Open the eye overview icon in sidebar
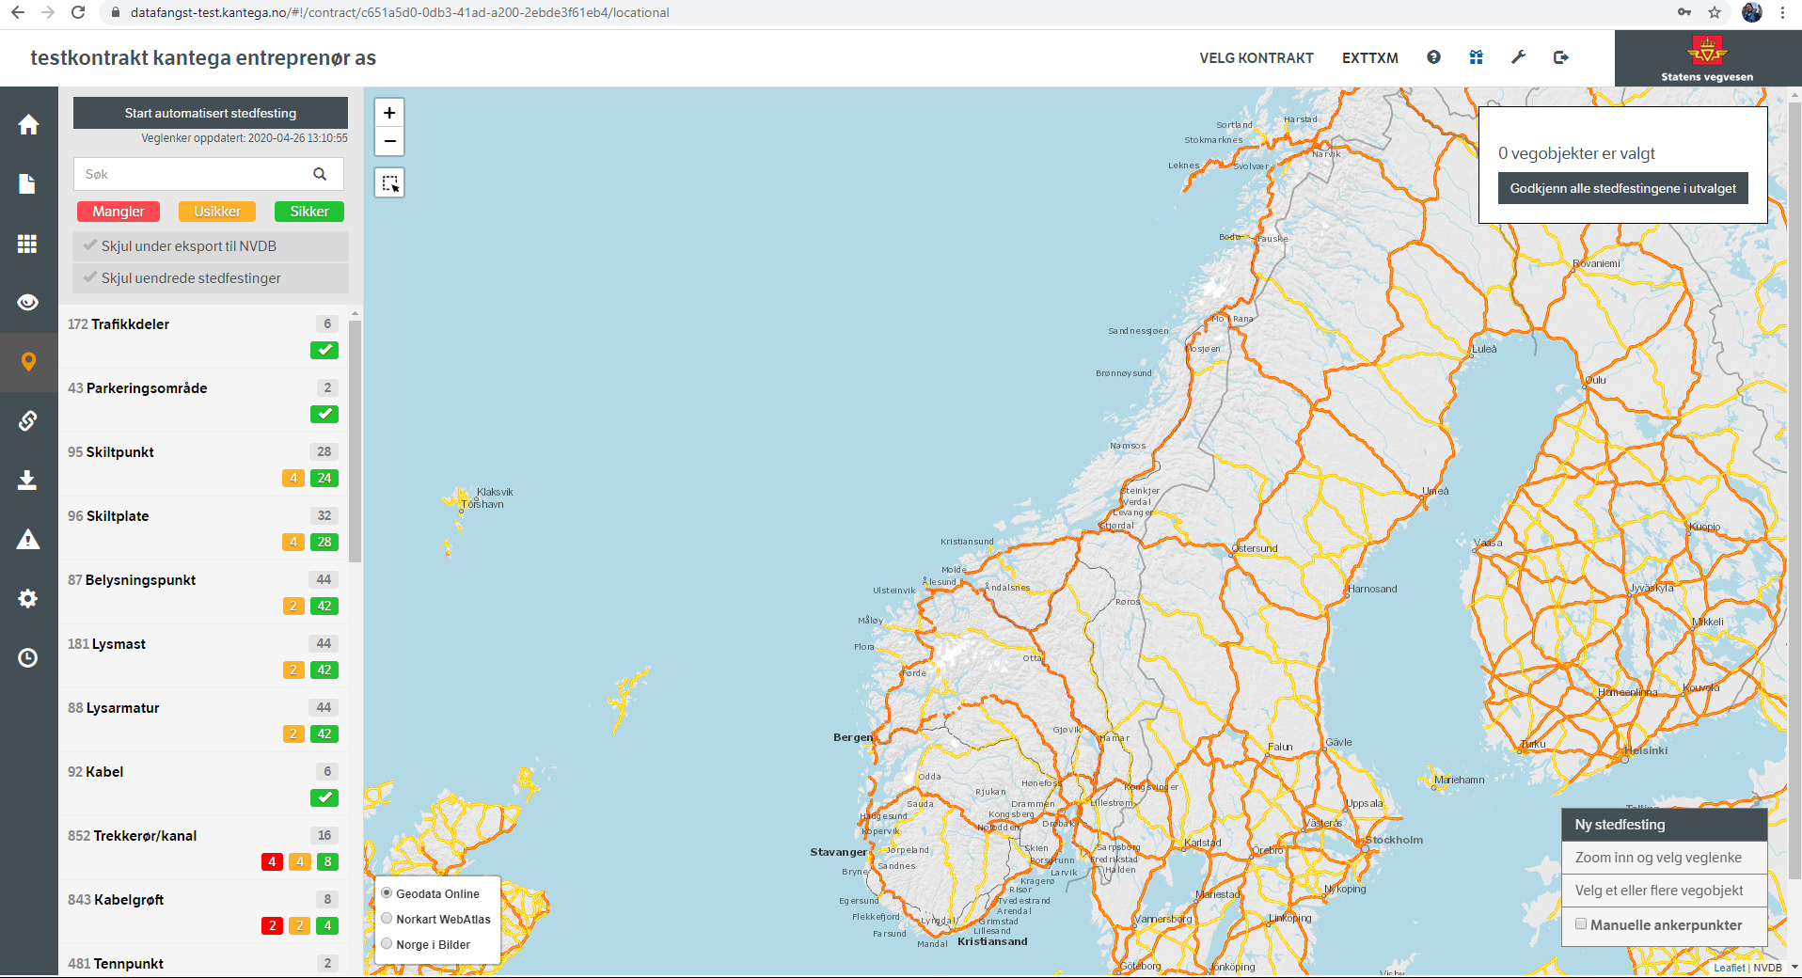Viewport: 1802px width, 978px height. pyautogui.click(x=28, y=302)
